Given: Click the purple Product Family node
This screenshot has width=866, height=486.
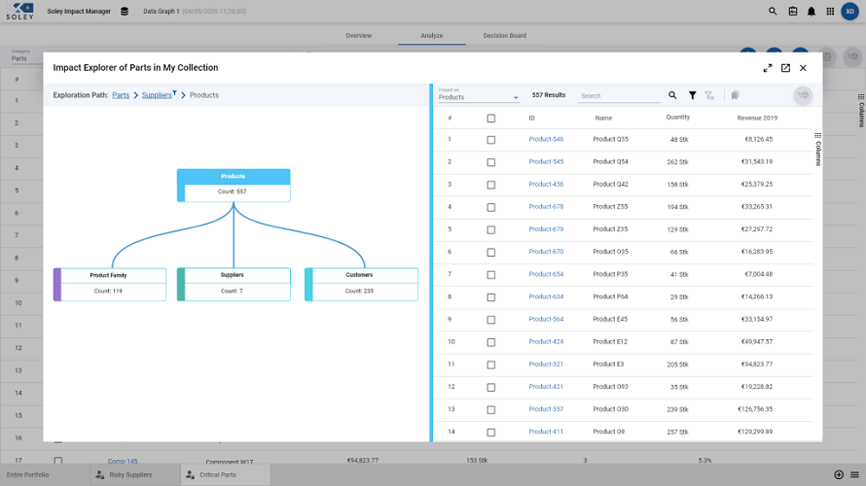Looking at the screenshot, I should (110, 284).
